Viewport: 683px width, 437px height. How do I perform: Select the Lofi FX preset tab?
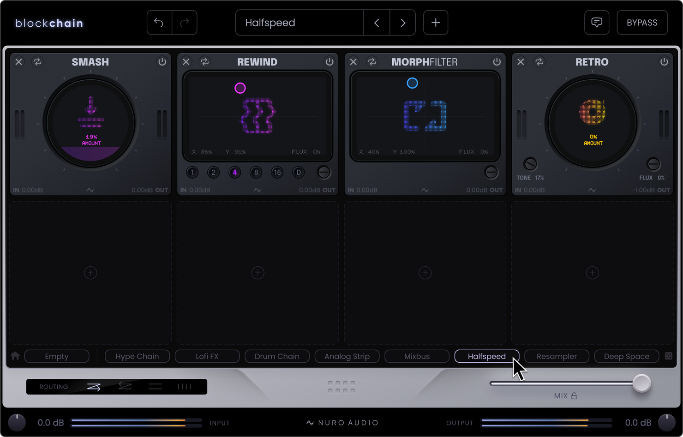point(207,356)
